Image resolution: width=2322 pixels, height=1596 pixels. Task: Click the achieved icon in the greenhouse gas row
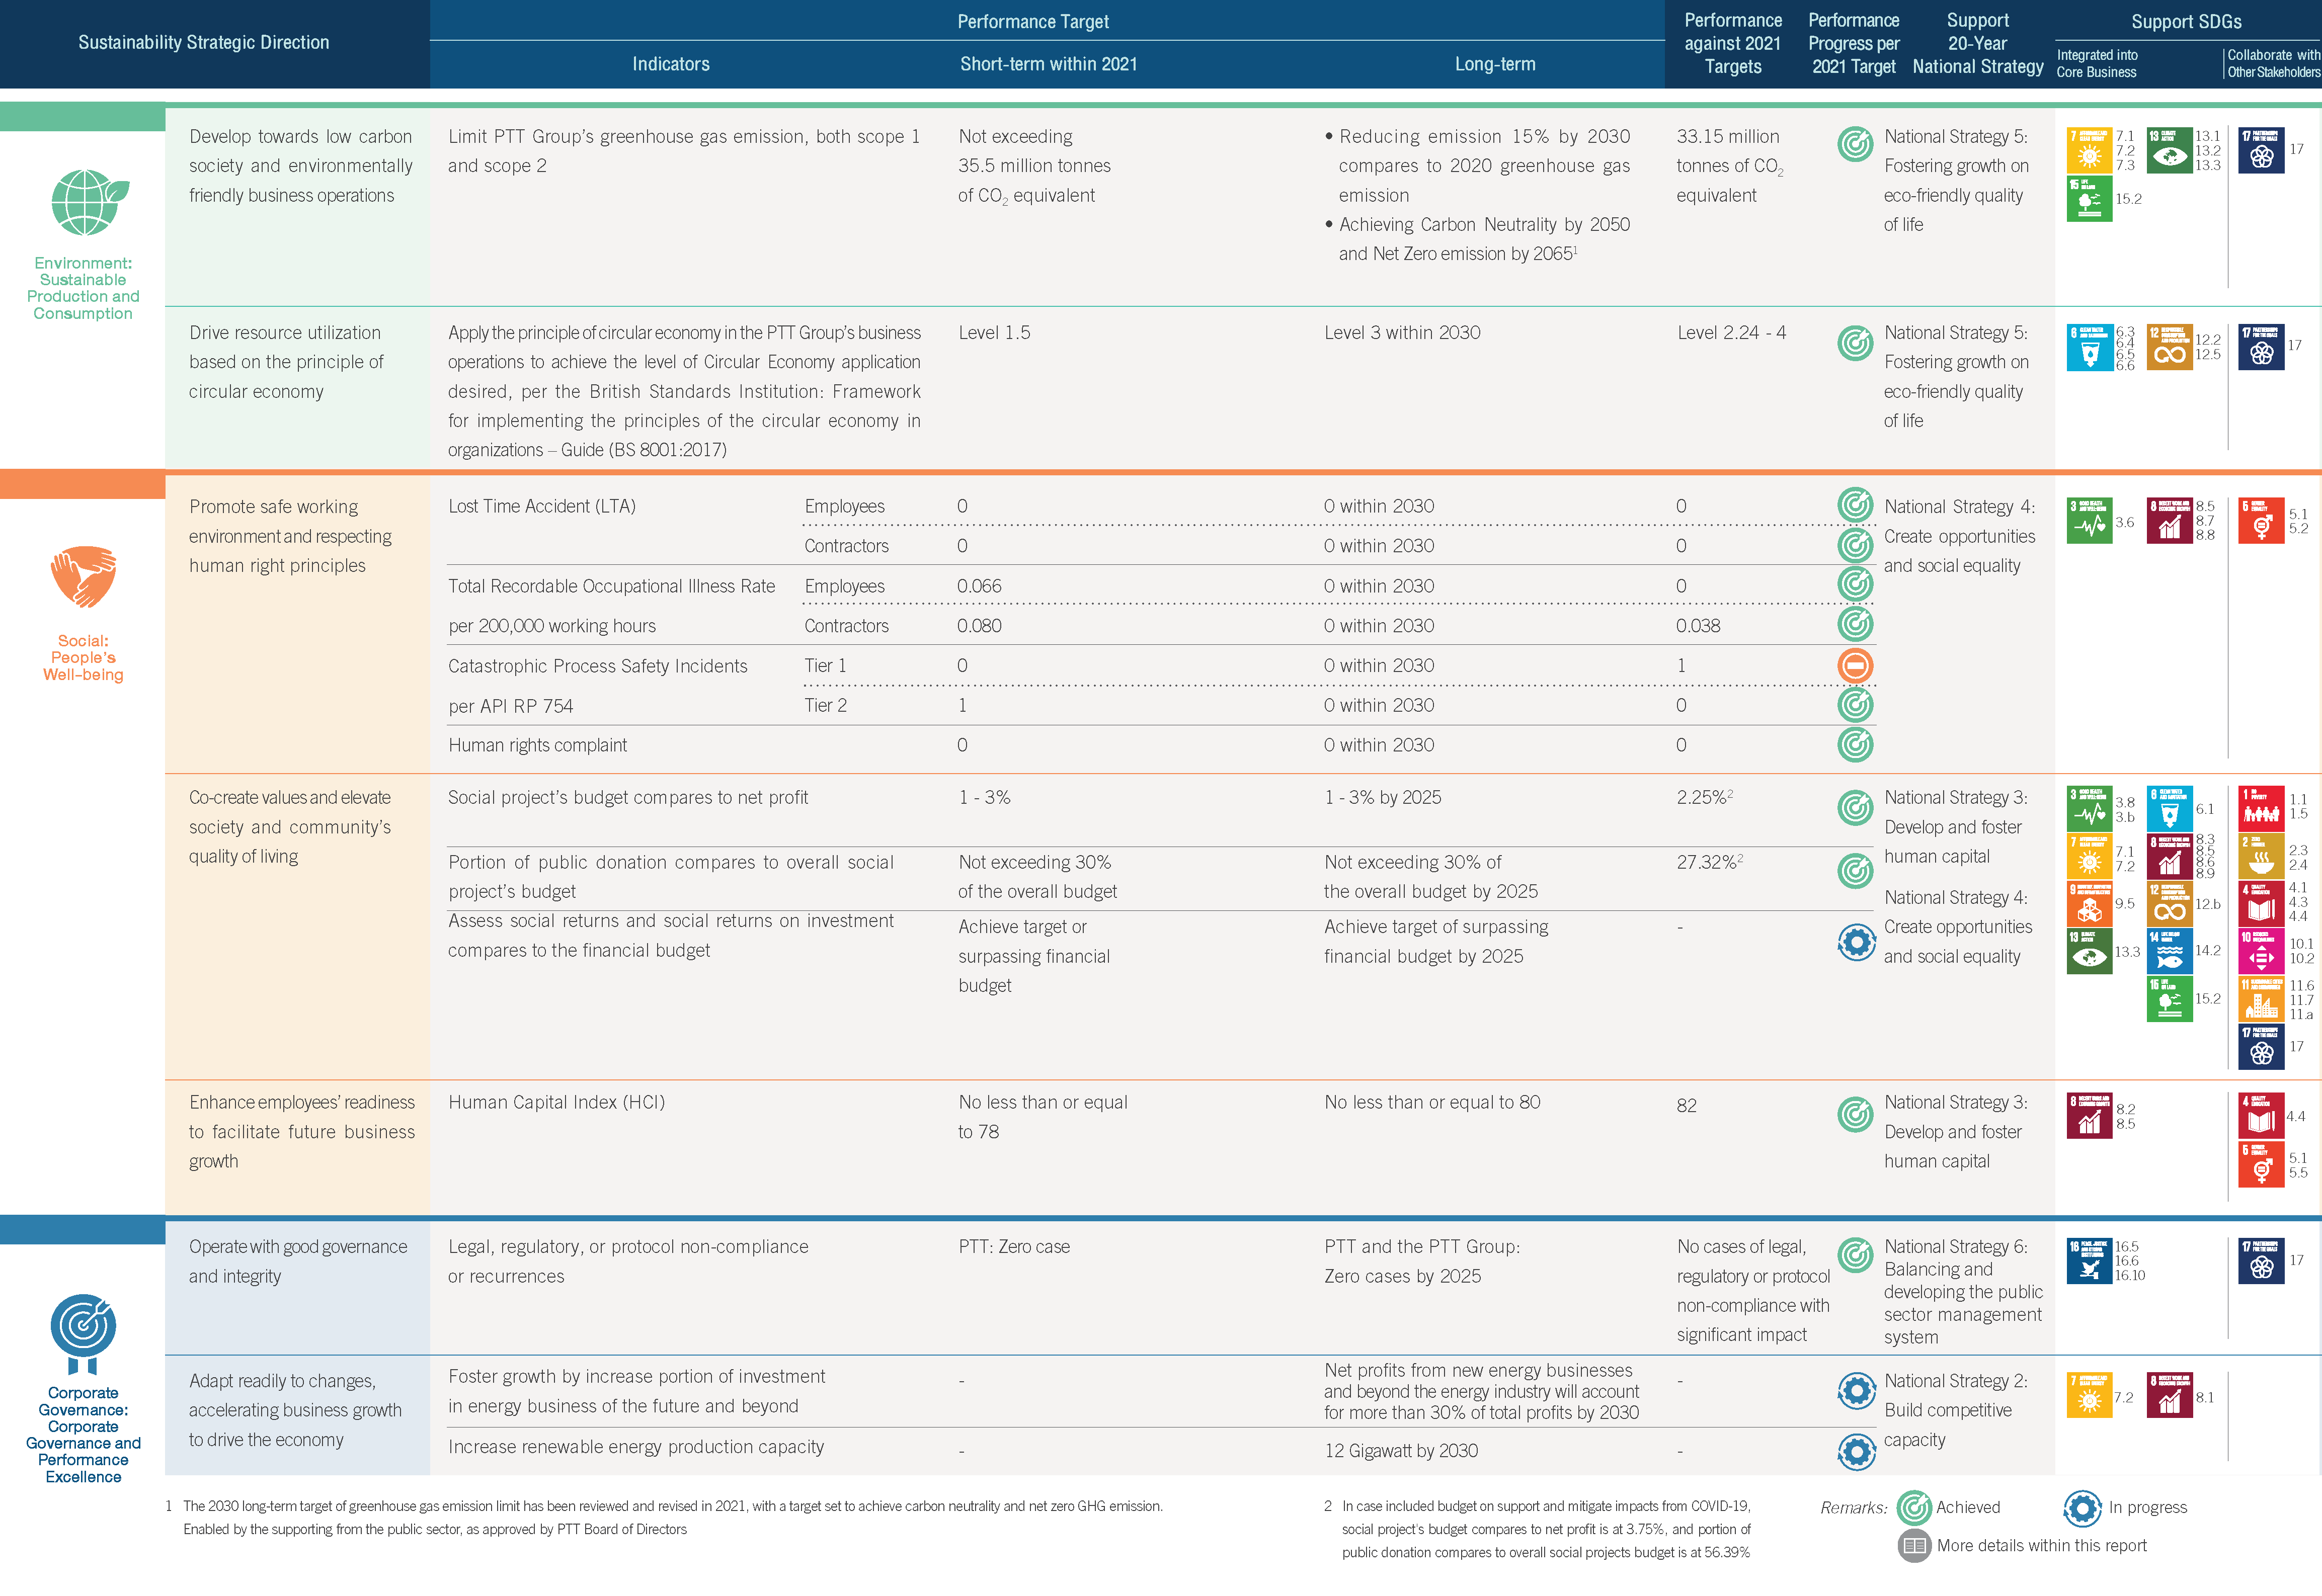(1855, 145)
